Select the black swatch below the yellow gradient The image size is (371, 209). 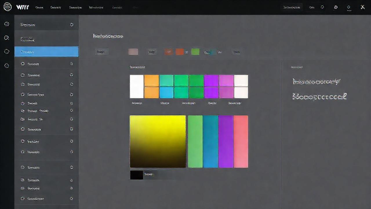pos(137,175)
